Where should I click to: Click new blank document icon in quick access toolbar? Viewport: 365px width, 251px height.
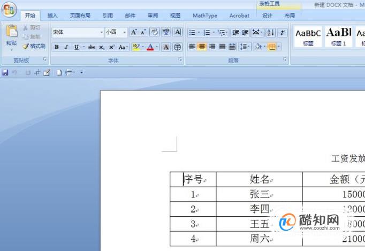click(x=59, y=73)
